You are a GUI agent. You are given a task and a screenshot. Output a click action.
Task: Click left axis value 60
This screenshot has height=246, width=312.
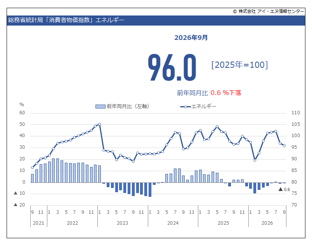pyautogui.click(x=22, y=113)
